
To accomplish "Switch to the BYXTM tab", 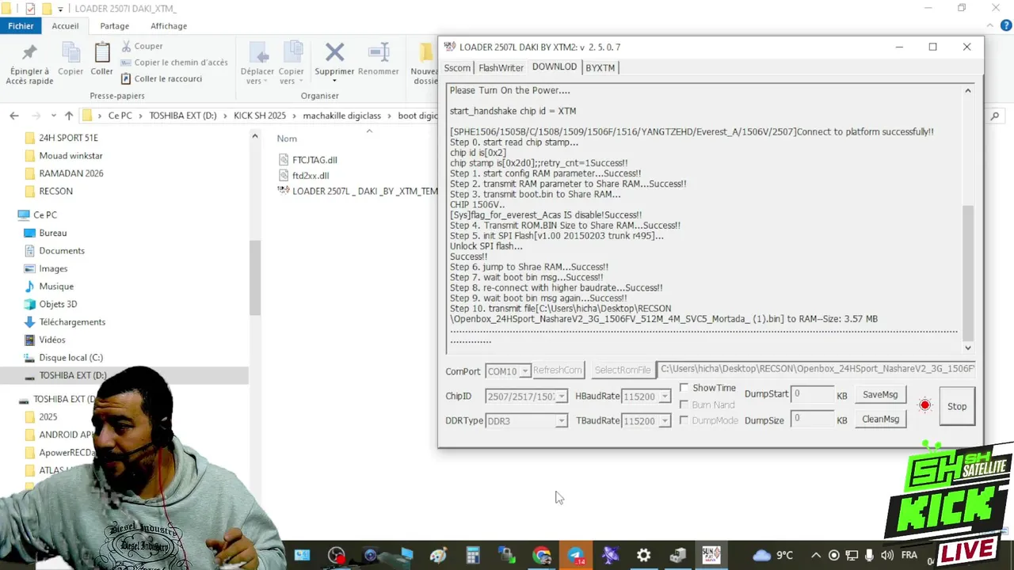I will (x=600, y=68).
